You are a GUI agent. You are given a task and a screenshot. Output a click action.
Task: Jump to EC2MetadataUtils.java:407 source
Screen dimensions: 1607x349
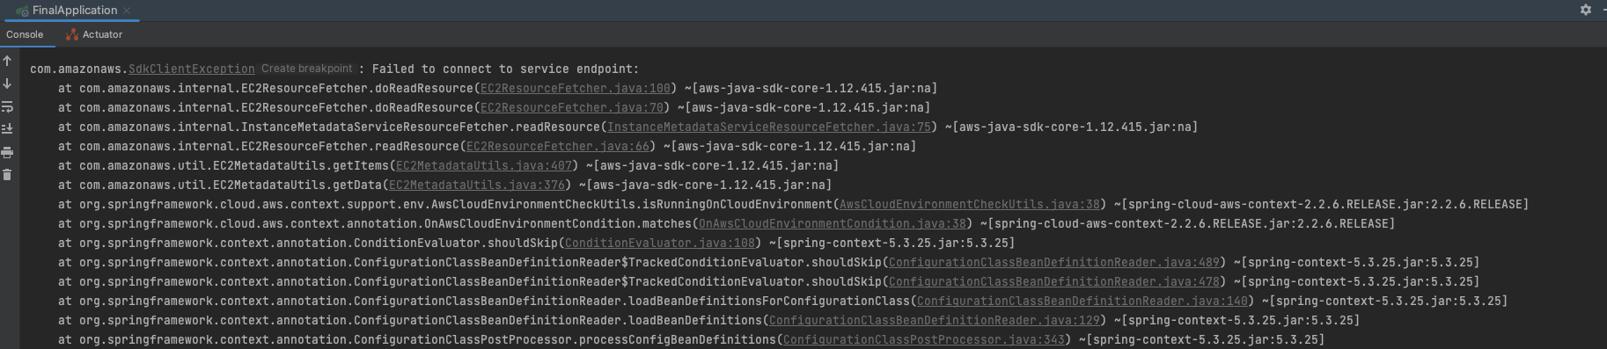point(483,166)
